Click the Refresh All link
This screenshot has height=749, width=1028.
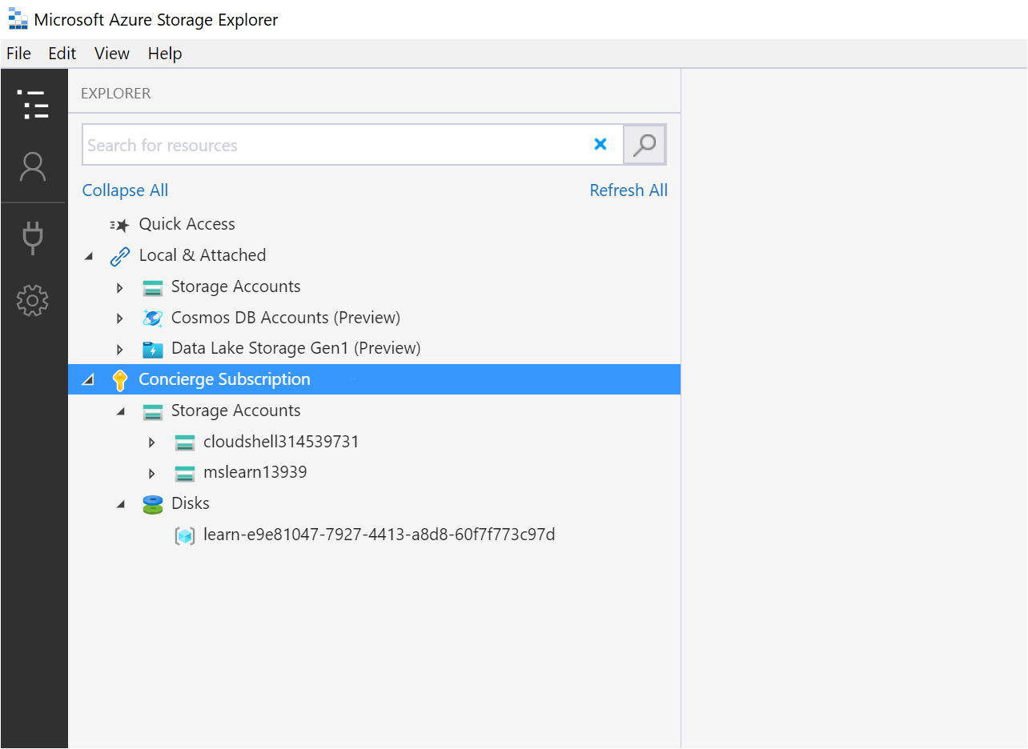pos(628,190)
